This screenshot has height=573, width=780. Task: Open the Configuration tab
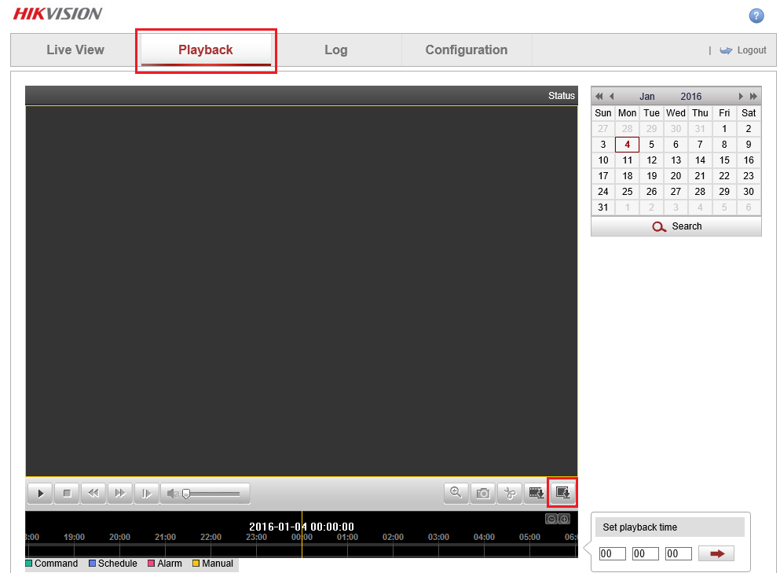(467, 50)
